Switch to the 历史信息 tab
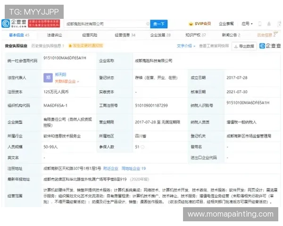283x226 pixels. pos(266,35)
